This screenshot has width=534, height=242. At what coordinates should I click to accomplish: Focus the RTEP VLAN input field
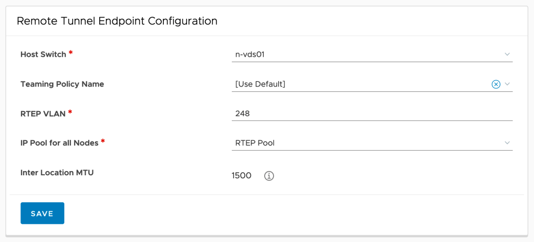coord(372,113)
